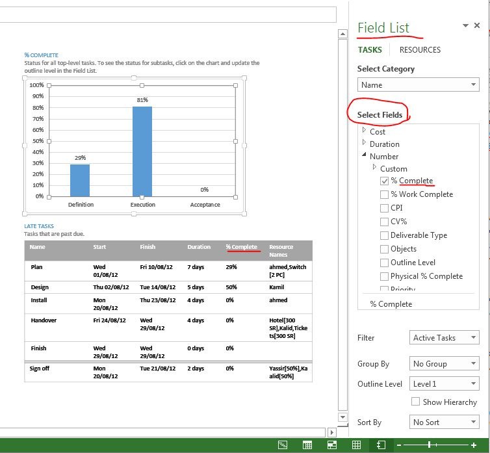Switch to the TASKS tab
Viewport: 490px width, 453px height.
click(x=370, y=49)
